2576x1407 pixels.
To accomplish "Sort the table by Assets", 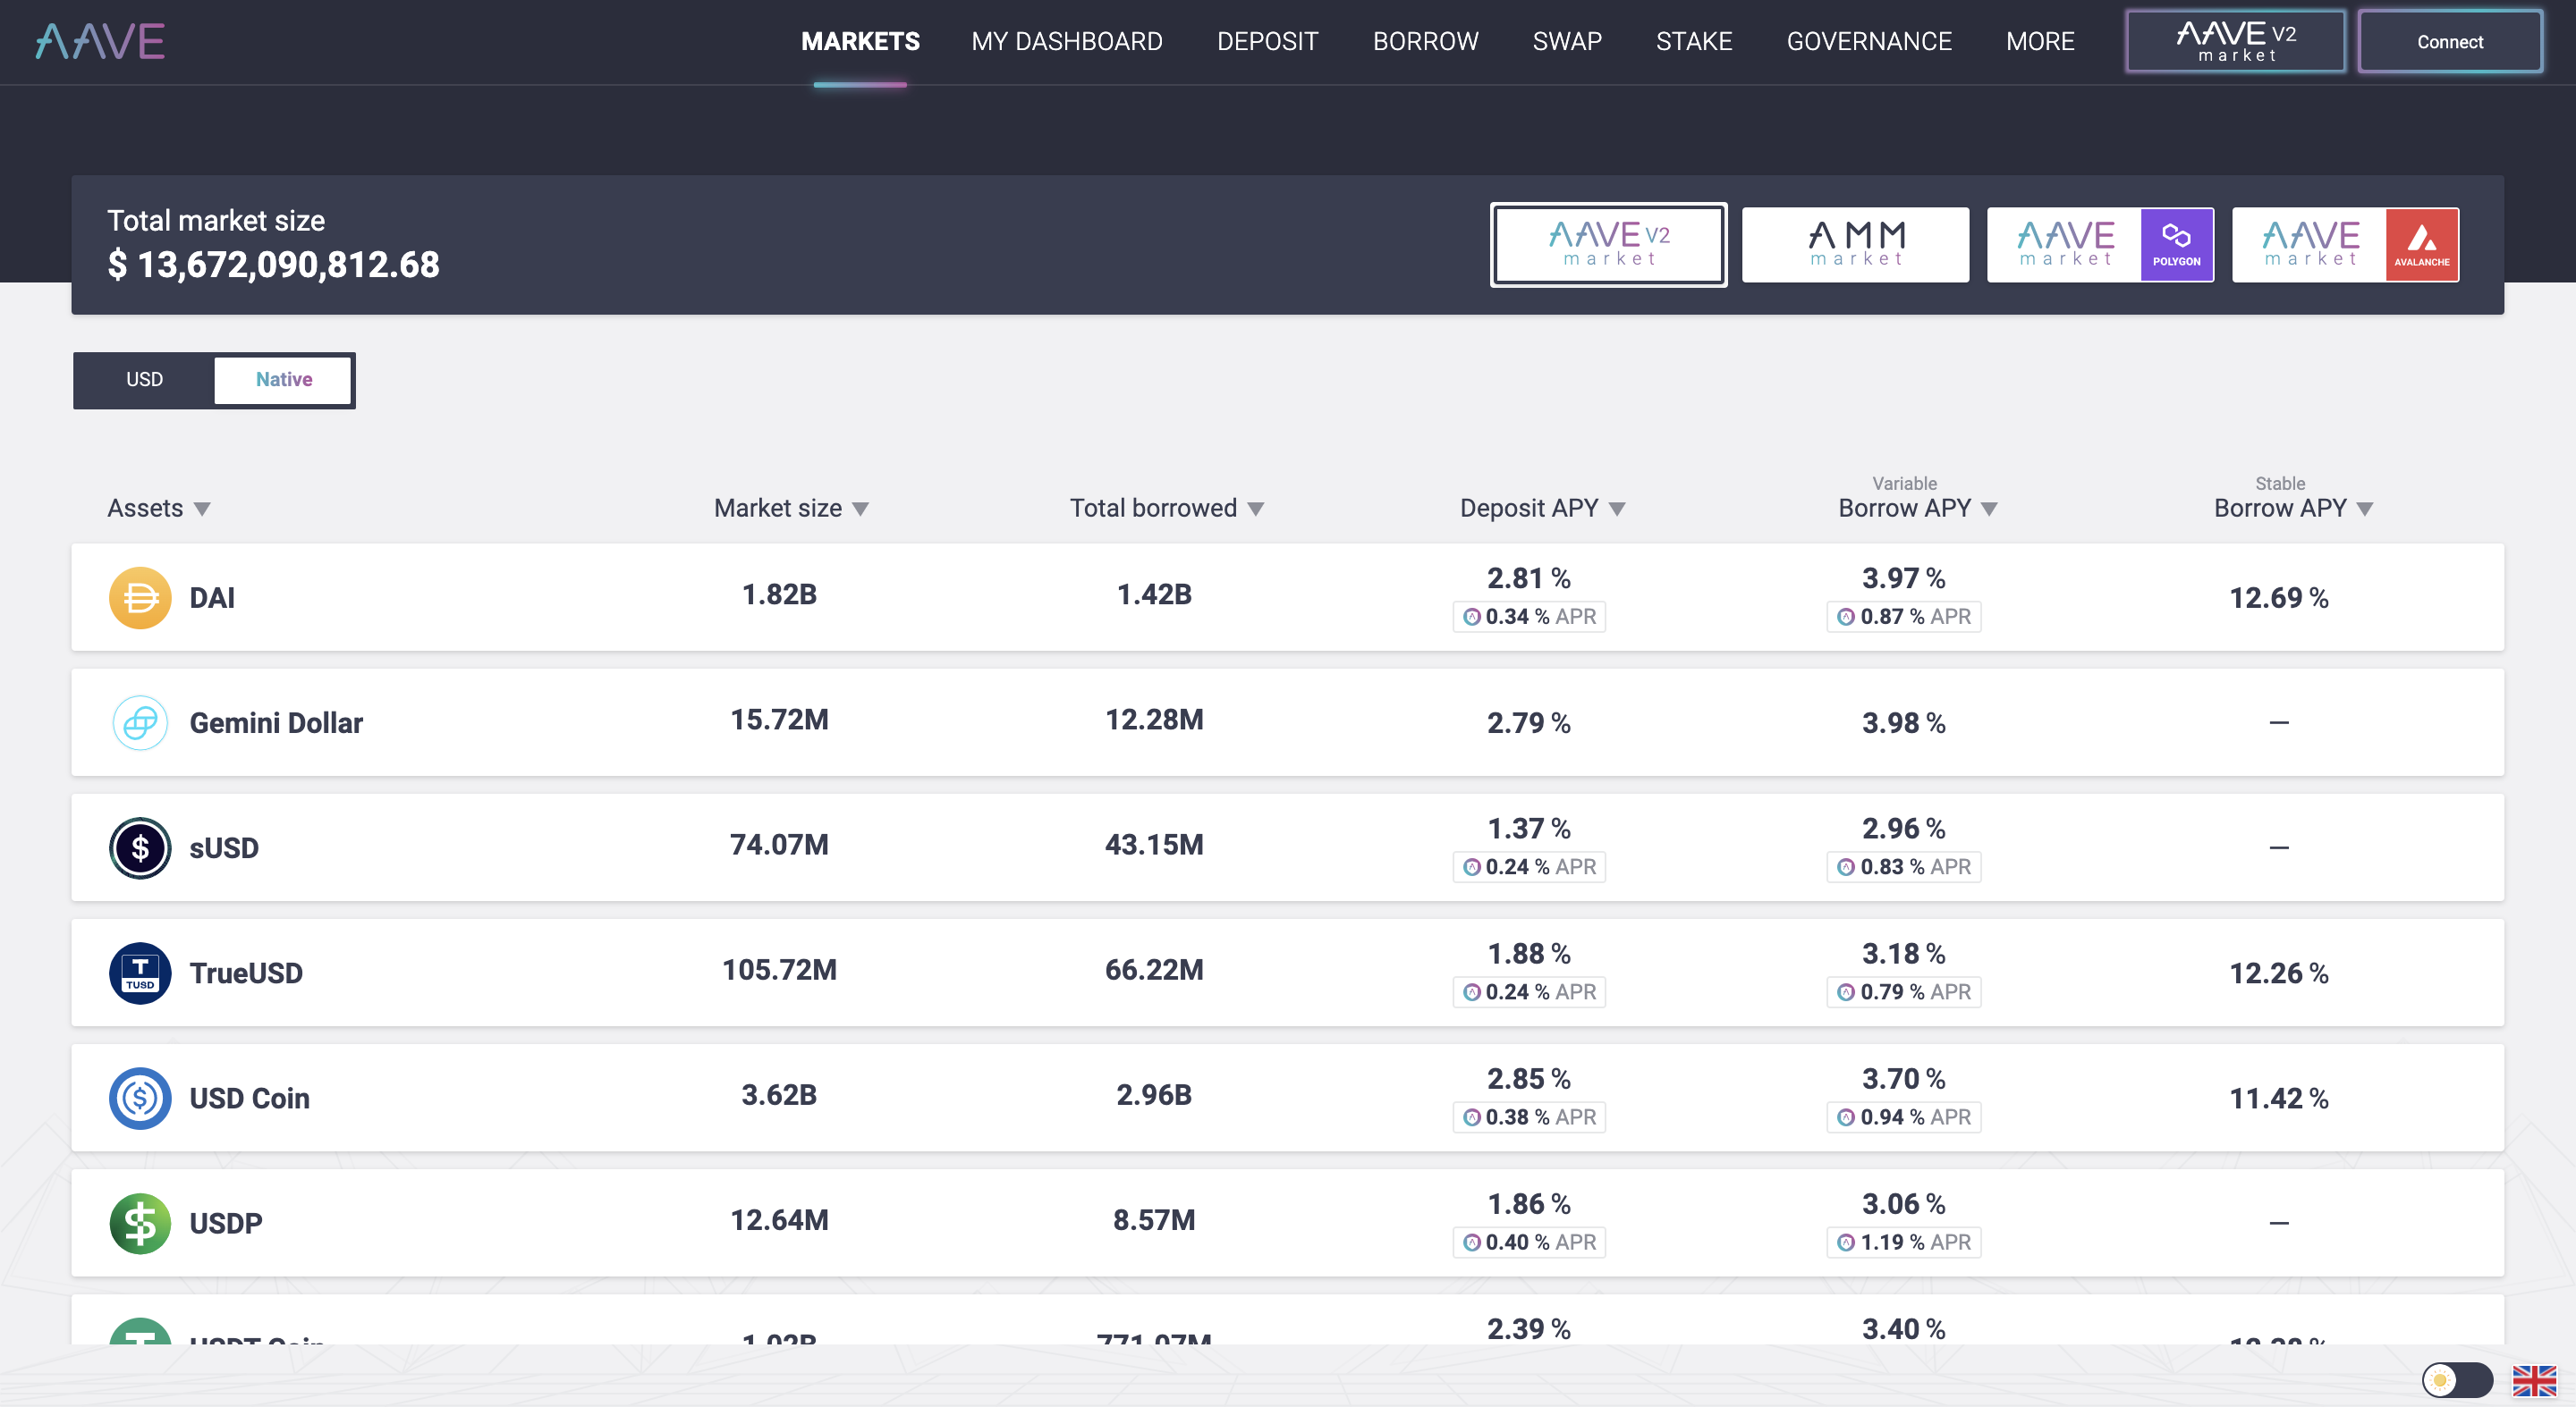I will tap(158, 508).
